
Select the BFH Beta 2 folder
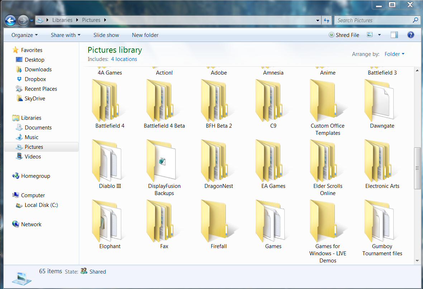(219, 104)
